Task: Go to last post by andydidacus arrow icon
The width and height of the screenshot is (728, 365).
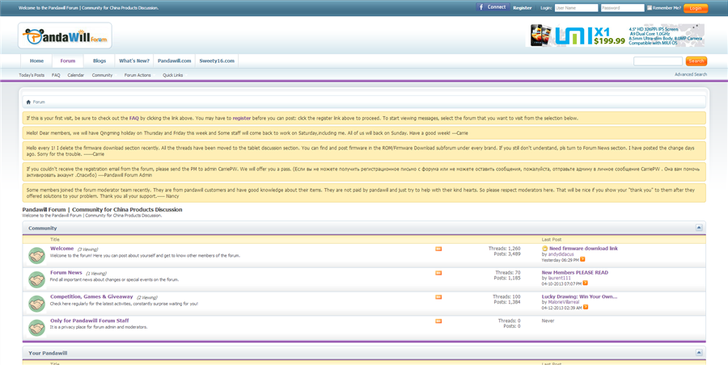Action: point(582,260)
